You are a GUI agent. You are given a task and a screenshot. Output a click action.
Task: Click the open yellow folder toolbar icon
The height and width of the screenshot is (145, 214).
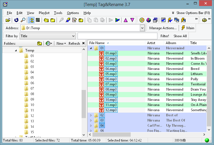46,20
